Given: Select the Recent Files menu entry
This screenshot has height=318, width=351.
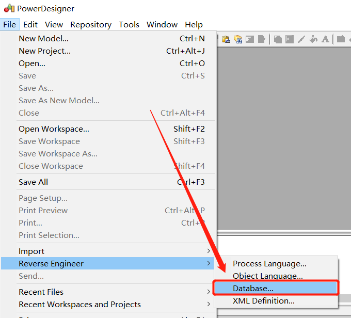Looking at the screenshot, I should [x=108, y=292].
